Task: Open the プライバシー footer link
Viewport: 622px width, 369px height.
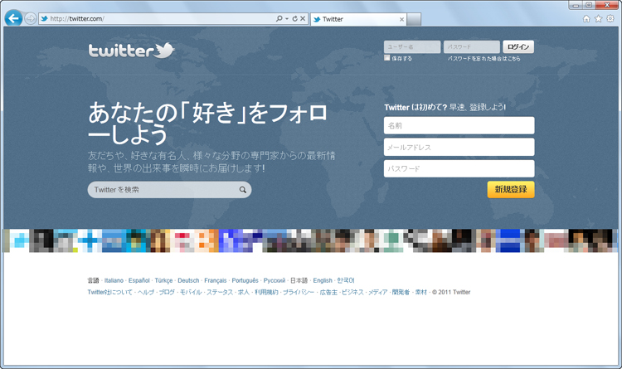Action: click(x=299, y=292)
